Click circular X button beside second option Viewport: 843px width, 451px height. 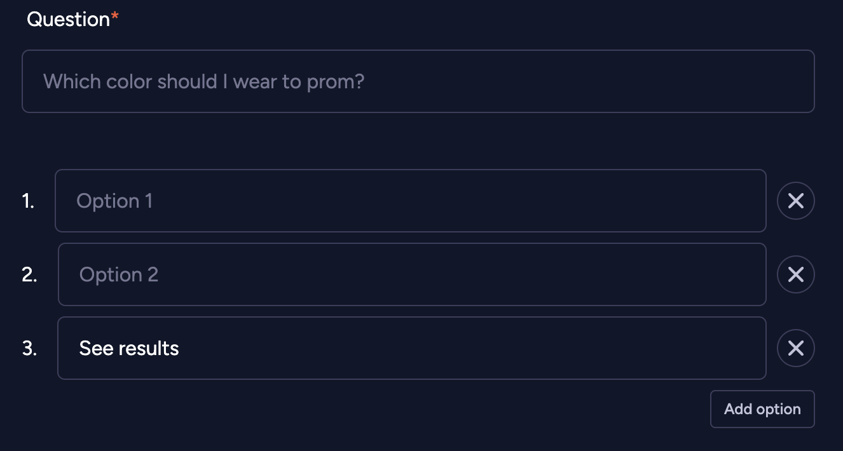pos(795,274)
